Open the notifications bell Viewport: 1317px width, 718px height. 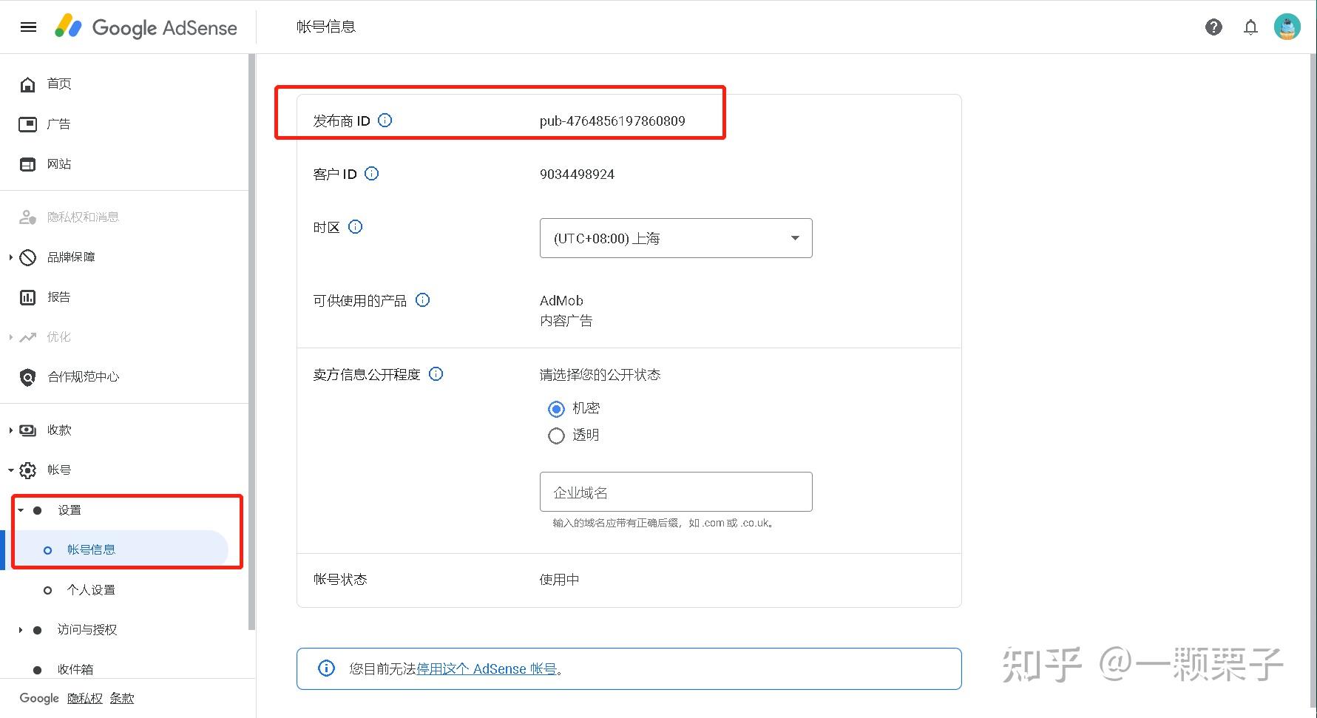point(1250,27)
